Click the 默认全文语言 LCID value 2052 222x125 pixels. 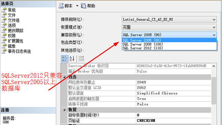pos(141,88)
